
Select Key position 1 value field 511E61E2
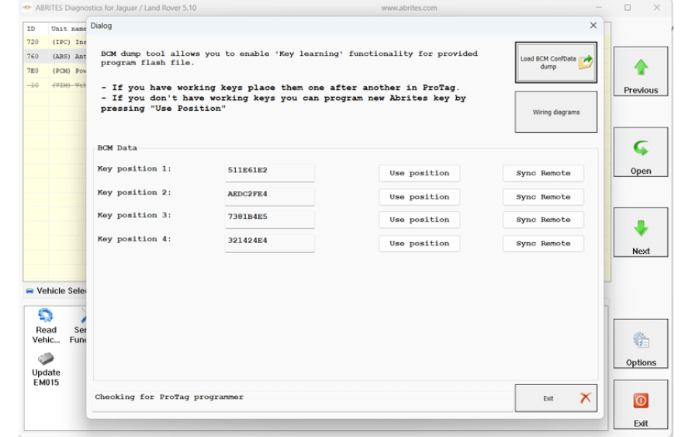click(270, 172)
